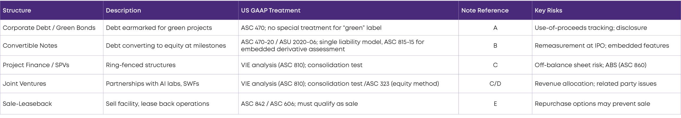Click the Project Finance / SPVs cell

(x=36, y=65)
